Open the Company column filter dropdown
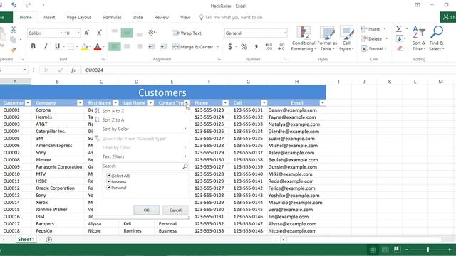The image size is (456, 256). point(80,102)
